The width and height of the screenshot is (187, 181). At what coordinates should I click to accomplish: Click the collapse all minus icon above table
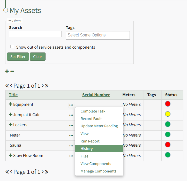(12, 71)
